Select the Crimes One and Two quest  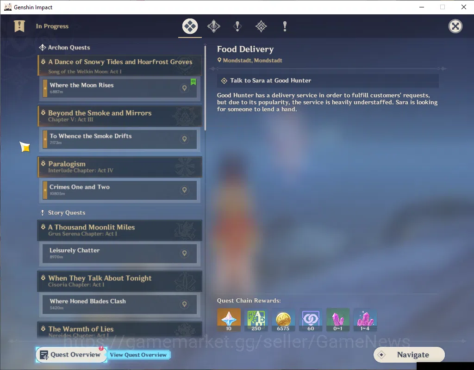click(x=120, y=190)
